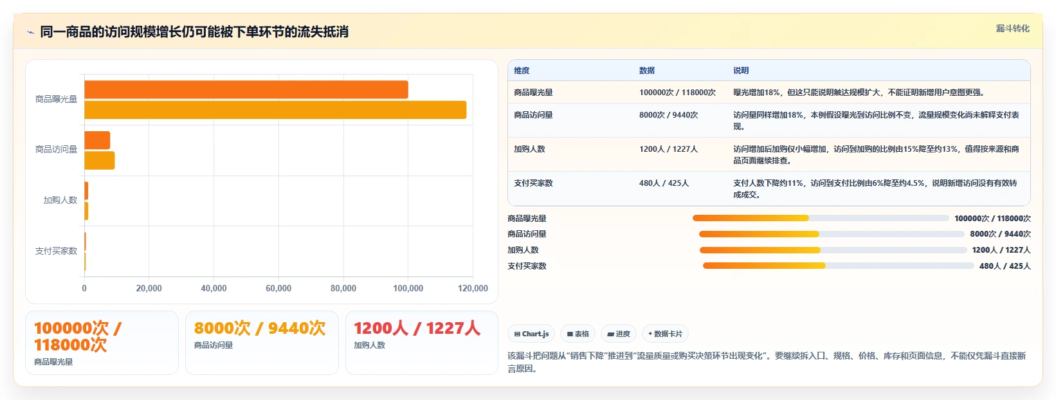The height and width of the screenshot is (400, 1056).
Task: Click table cell 1200人 / 1227人
Action: 668,149
